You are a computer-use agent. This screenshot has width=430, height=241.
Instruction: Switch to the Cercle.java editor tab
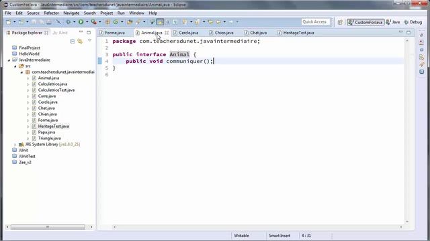point(188,33)
